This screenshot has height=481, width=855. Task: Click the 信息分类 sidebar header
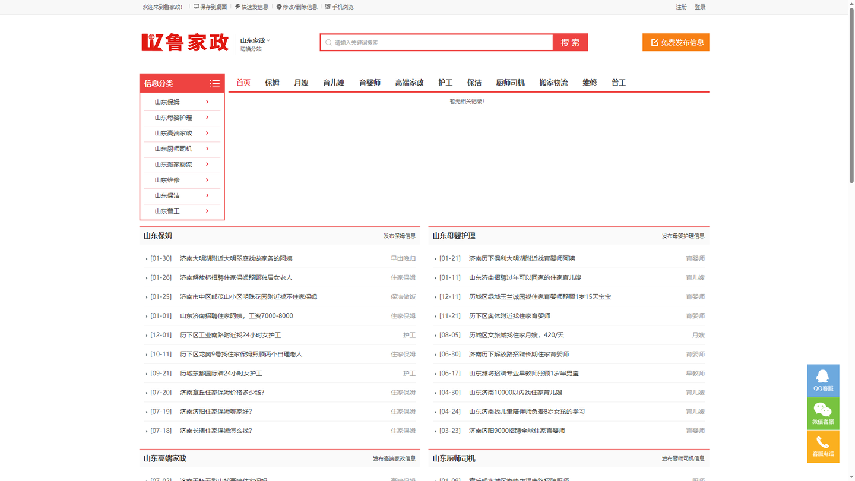(182, 83)
